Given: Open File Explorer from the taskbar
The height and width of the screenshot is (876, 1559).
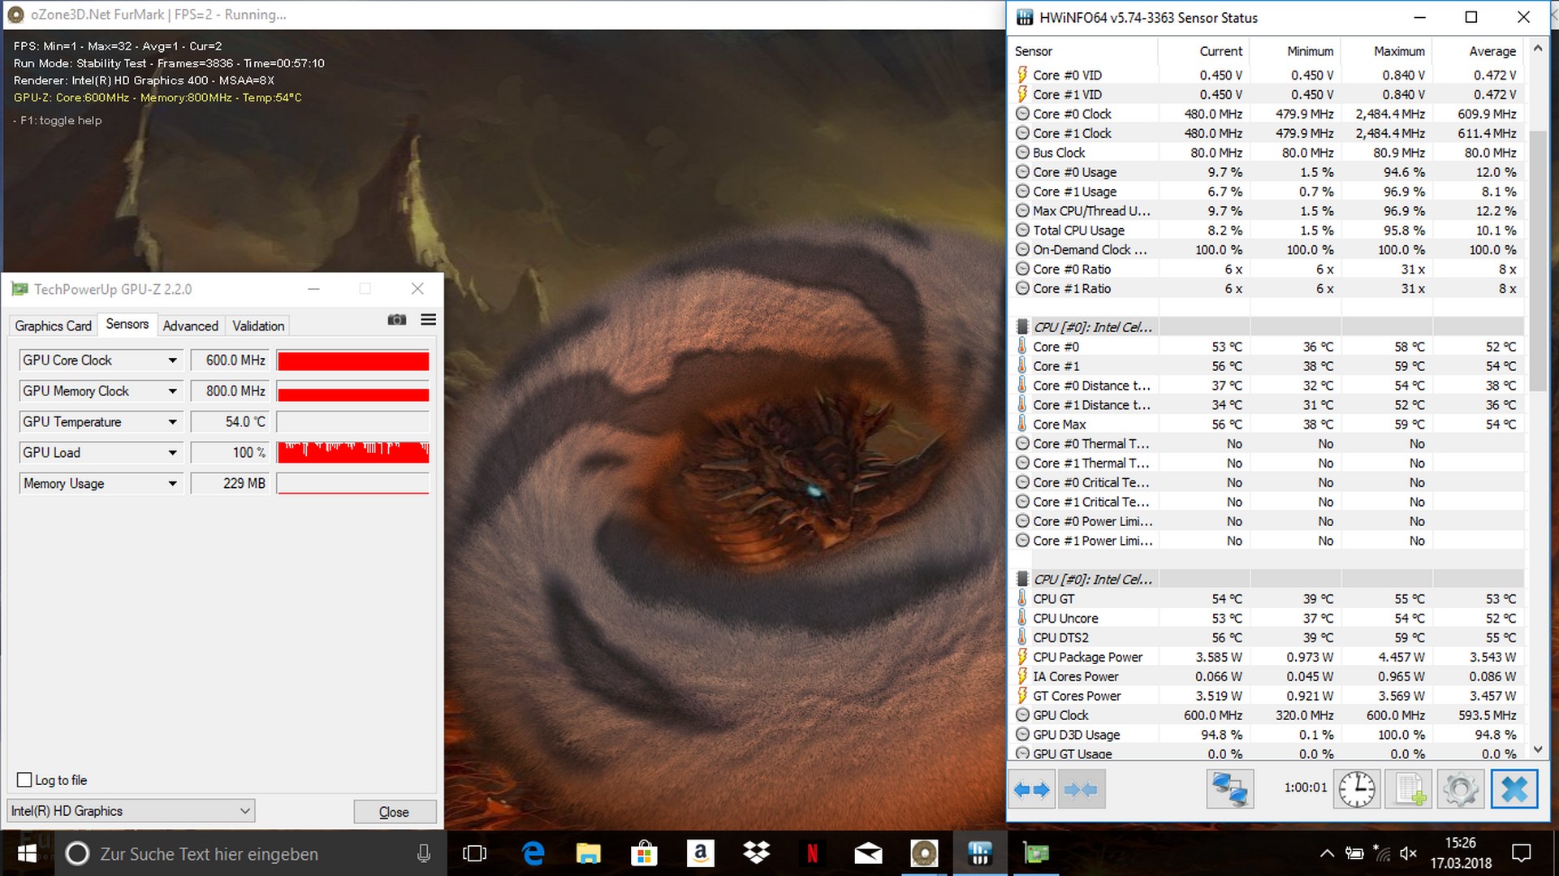Looking at the screenshot, I should click(588, 853).
